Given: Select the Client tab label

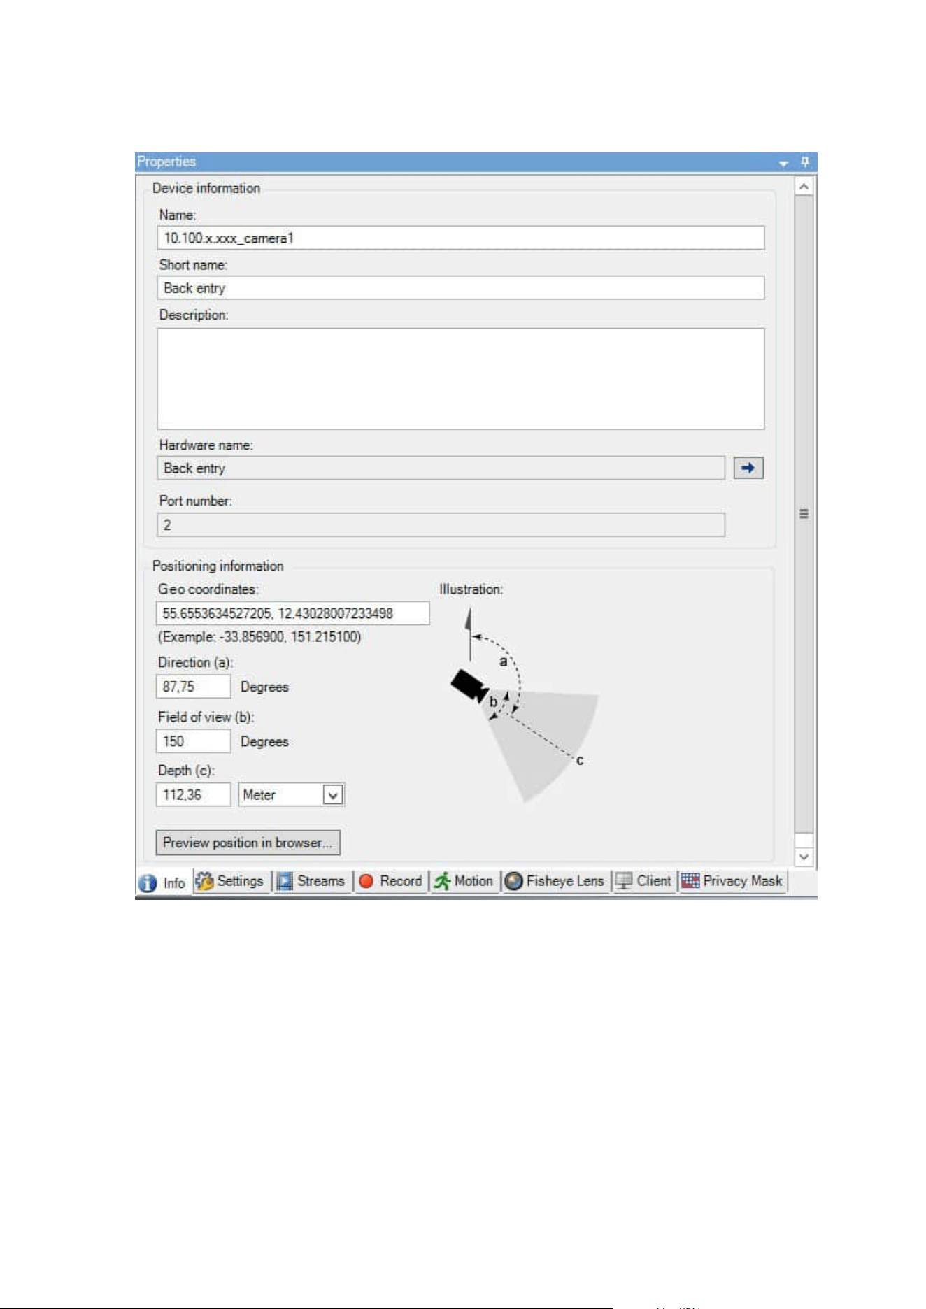Looking at the screenshot, I should [x=654, y=881].
